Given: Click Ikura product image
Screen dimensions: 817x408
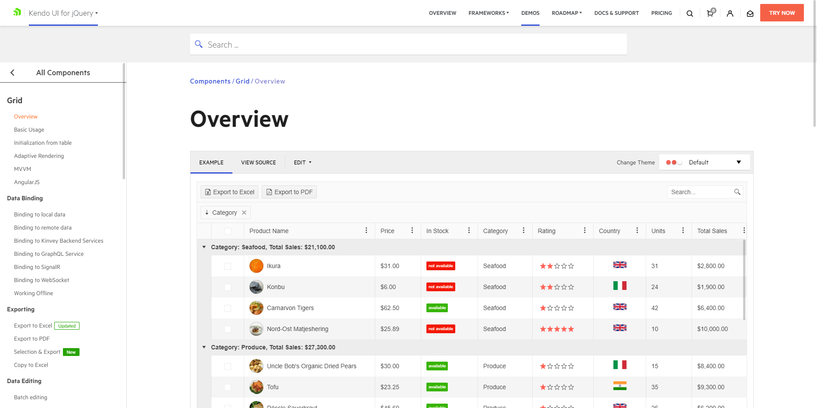Looking at the screenshot, I should pos(256,266).
